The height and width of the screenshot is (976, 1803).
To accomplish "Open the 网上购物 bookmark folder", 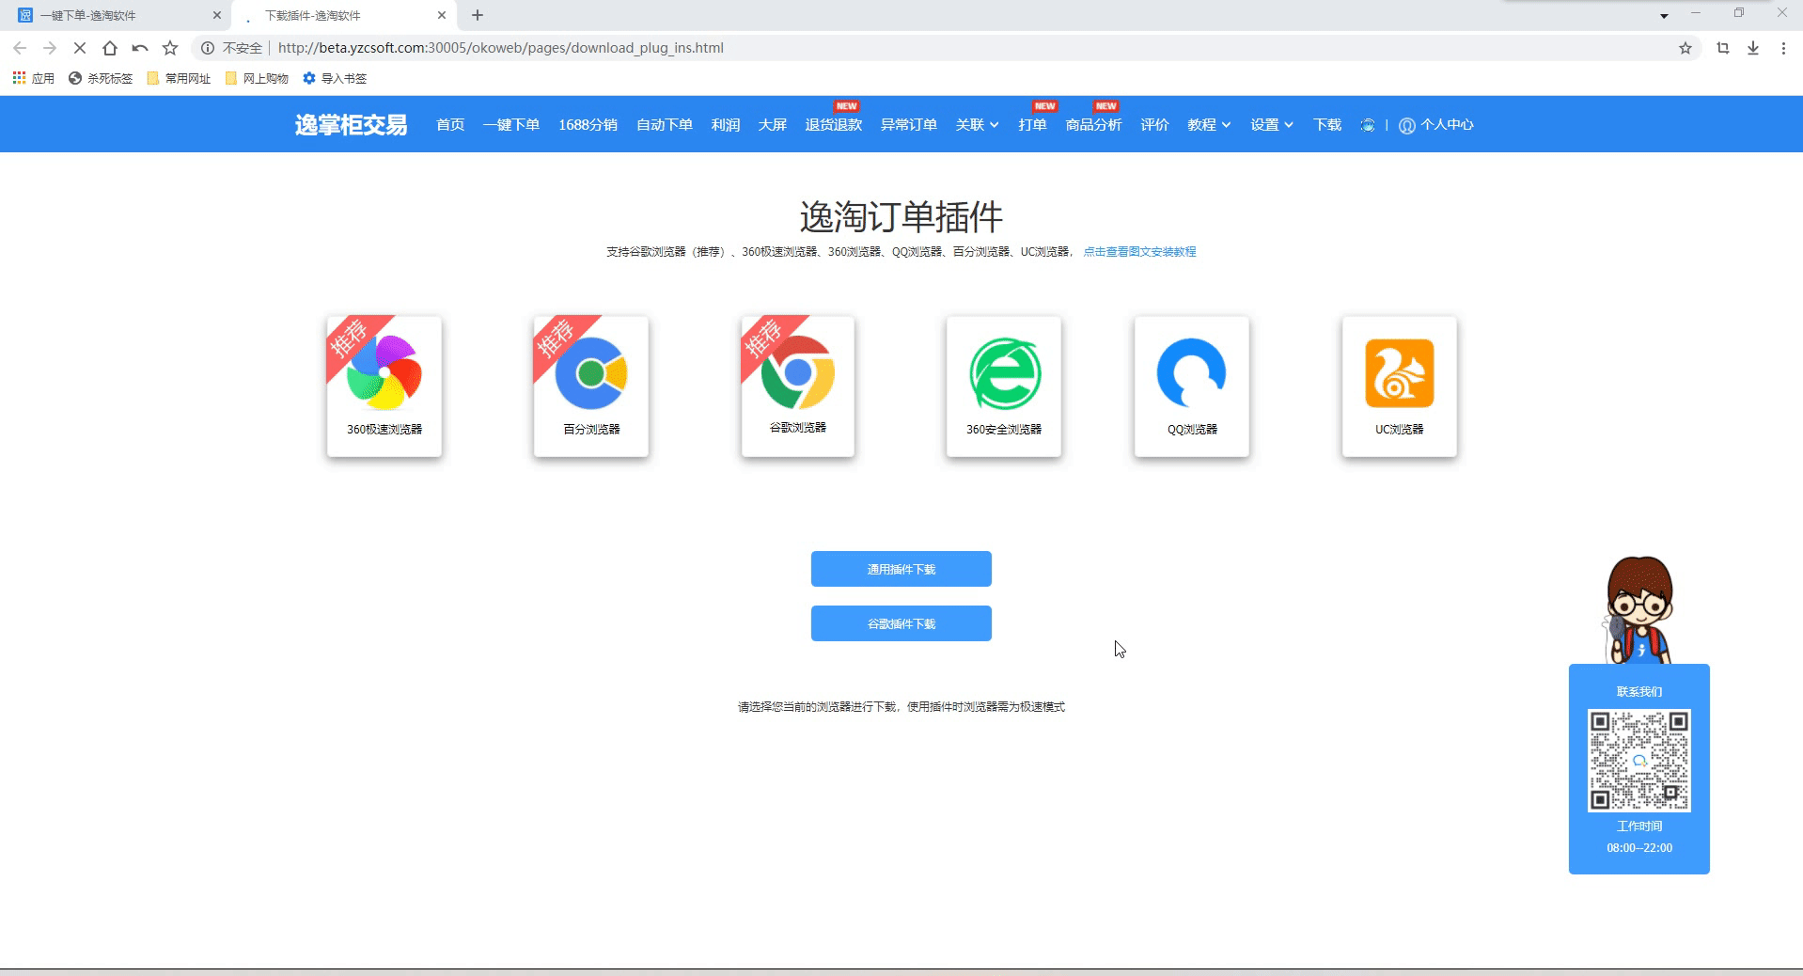I will (257, 78).
